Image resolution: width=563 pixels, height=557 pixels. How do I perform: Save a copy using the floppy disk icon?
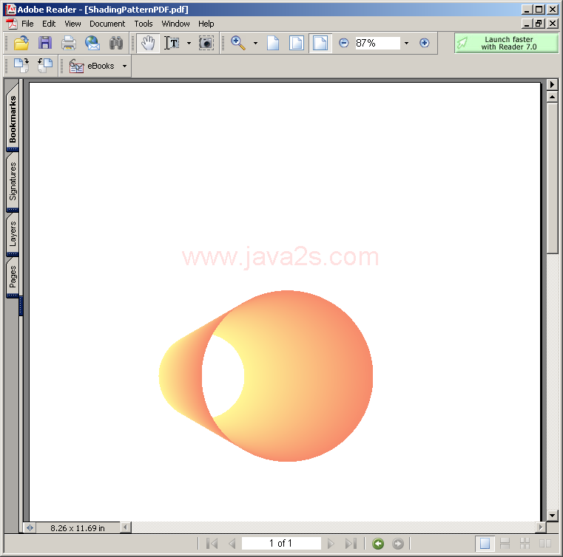tap(45, 43)
